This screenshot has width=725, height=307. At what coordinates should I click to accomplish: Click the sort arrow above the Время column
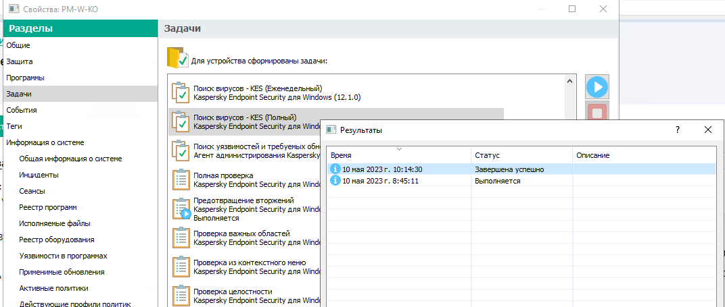coord(399,148)
